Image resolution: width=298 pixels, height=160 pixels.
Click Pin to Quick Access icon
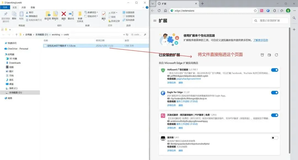click(6, 14)
